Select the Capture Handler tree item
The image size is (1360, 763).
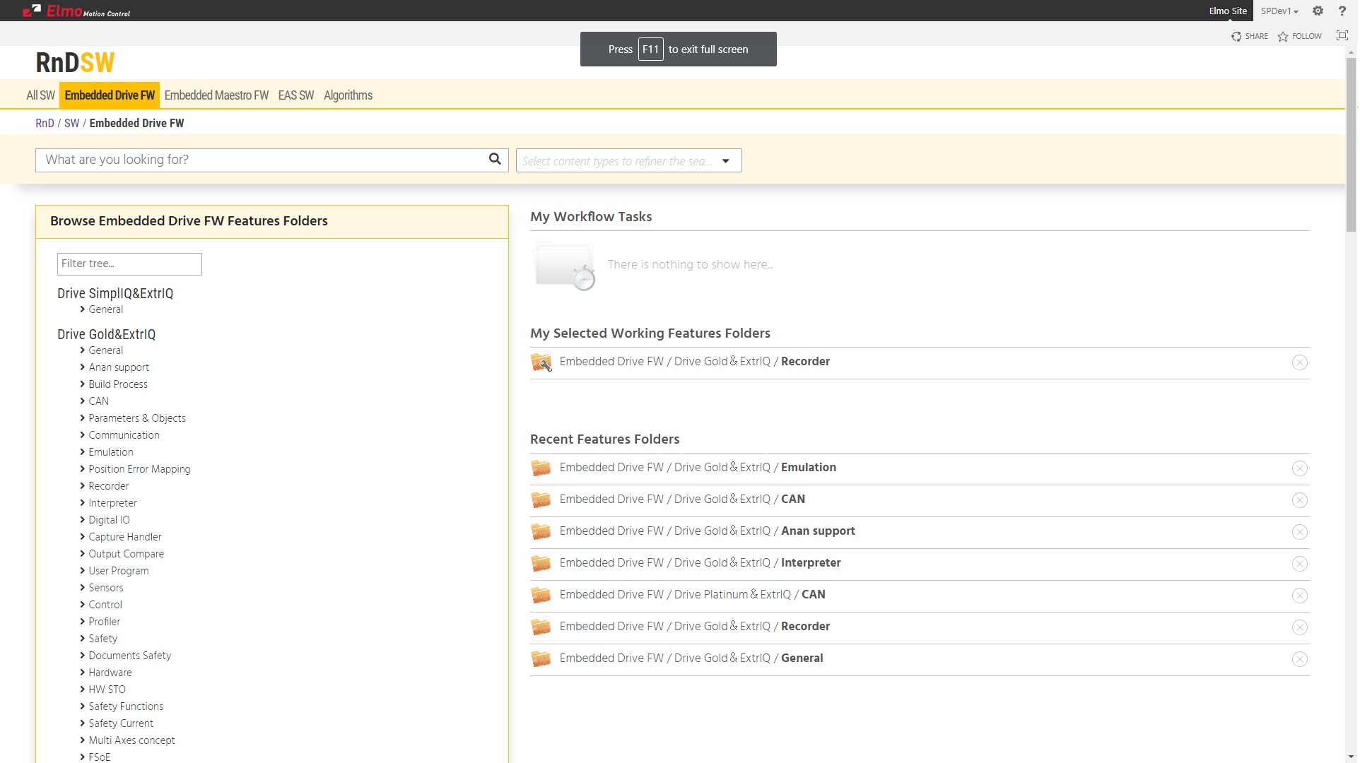(x=125, y=537)
